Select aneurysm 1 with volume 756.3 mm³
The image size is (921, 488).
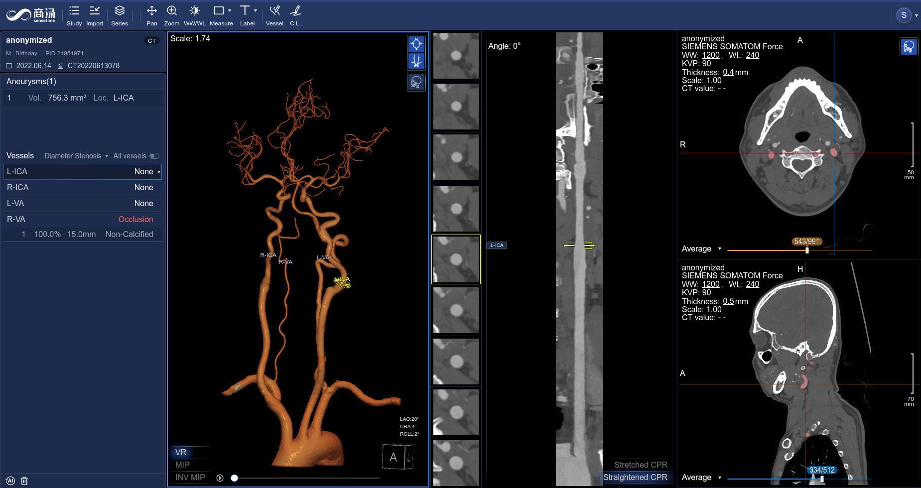coord(83,98)
